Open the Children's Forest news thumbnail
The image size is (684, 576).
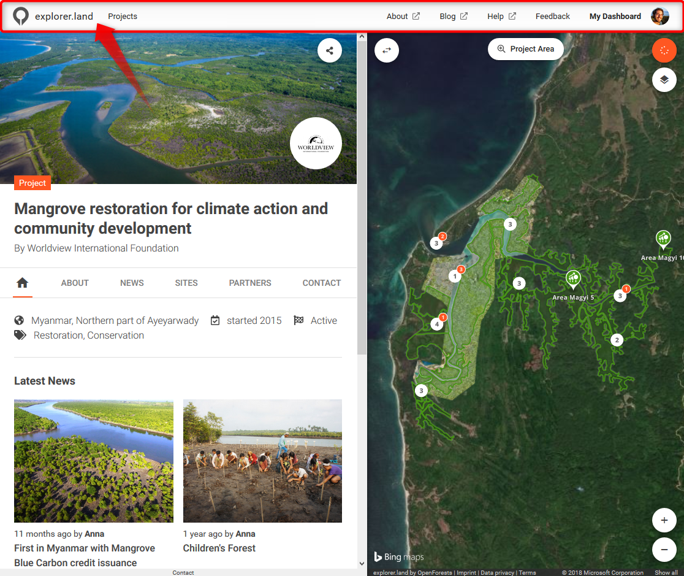pos(262,461)
